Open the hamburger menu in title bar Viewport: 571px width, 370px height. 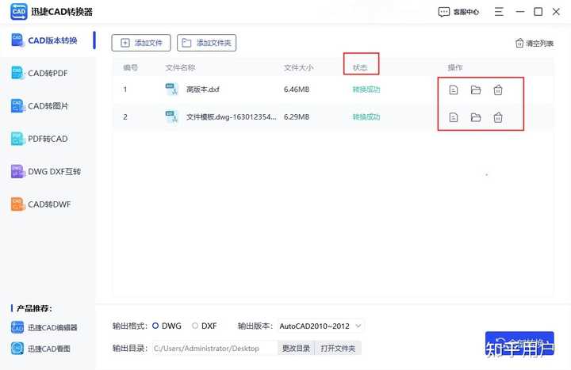point(499,12)
